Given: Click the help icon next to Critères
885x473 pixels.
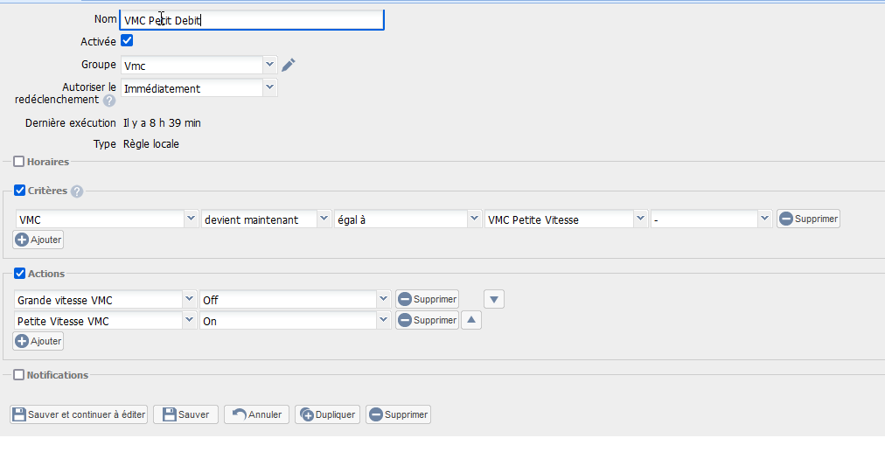Looking at the screenshot, I should coord(77,191).
